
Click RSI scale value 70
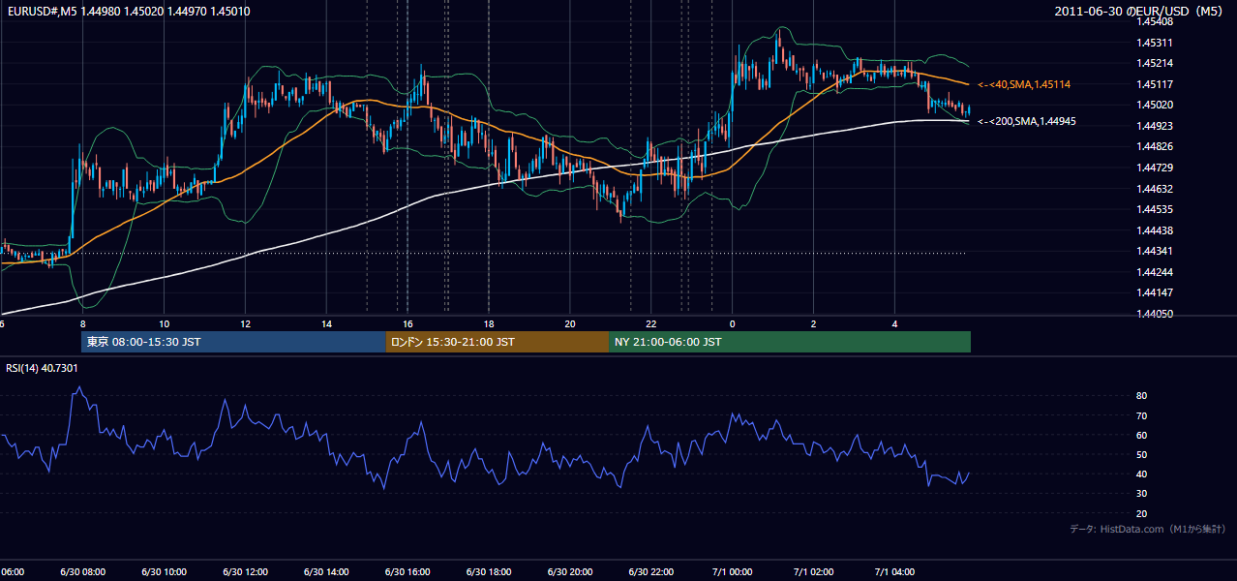[x=1142, y=415]
